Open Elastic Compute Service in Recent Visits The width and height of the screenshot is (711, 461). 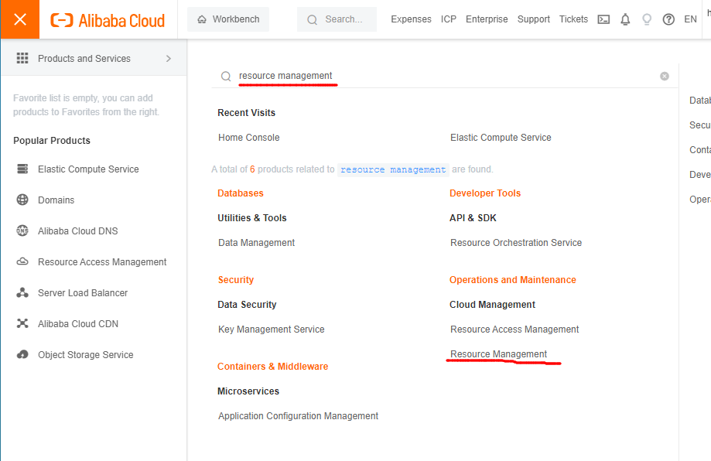click(x=501, y=138)
